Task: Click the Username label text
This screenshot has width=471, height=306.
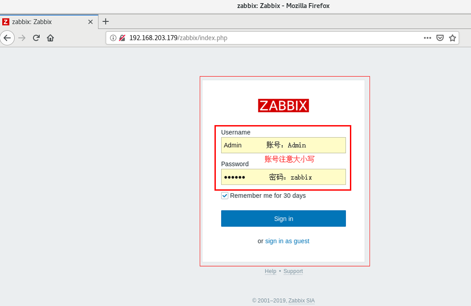Action: coord(236,132)
